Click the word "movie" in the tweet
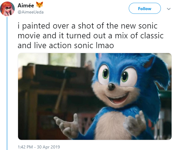This screenshot has height=150, width=178. pyautogui.click(x=29, y=36)
